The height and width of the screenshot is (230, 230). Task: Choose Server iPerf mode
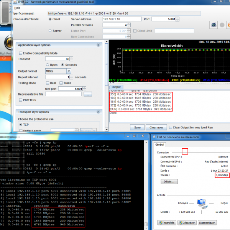pos(50,31)
